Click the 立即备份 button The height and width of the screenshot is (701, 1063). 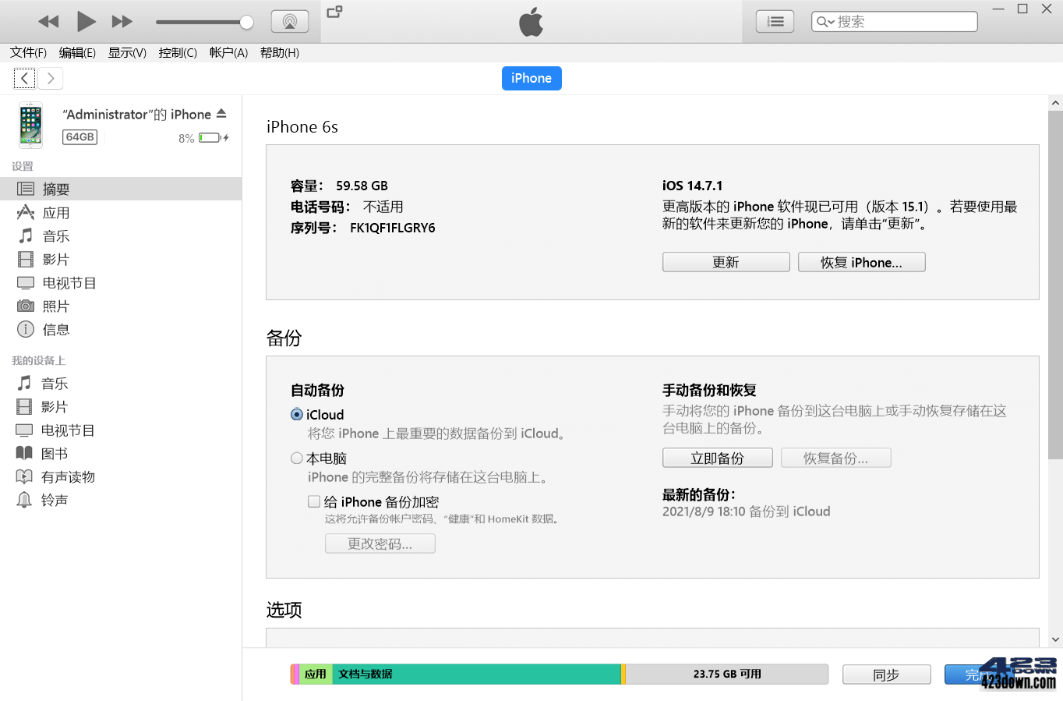[x=717, y=458]
